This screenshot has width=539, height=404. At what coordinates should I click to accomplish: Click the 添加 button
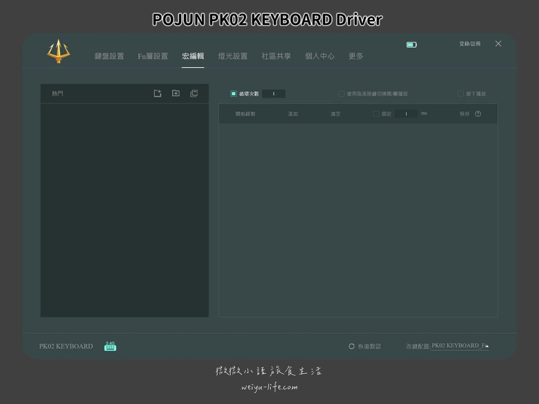pyautogui.click(x=293, y=114)
